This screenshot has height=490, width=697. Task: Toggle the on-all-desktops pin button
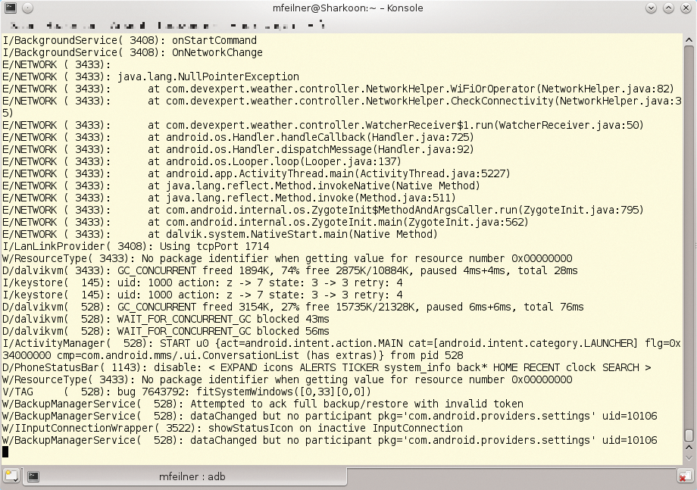[x=27, y=8]
